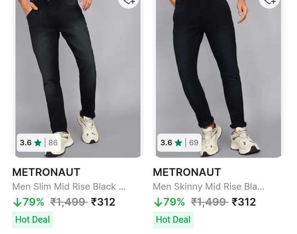Screen dimensions: 297x234
Task: Click struck-through ₹1,499 on Men Slim jeans
Action: coord(69,202)
